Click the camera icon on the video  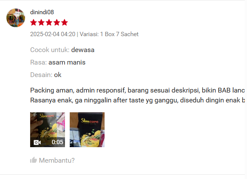[x=37, y=142]
